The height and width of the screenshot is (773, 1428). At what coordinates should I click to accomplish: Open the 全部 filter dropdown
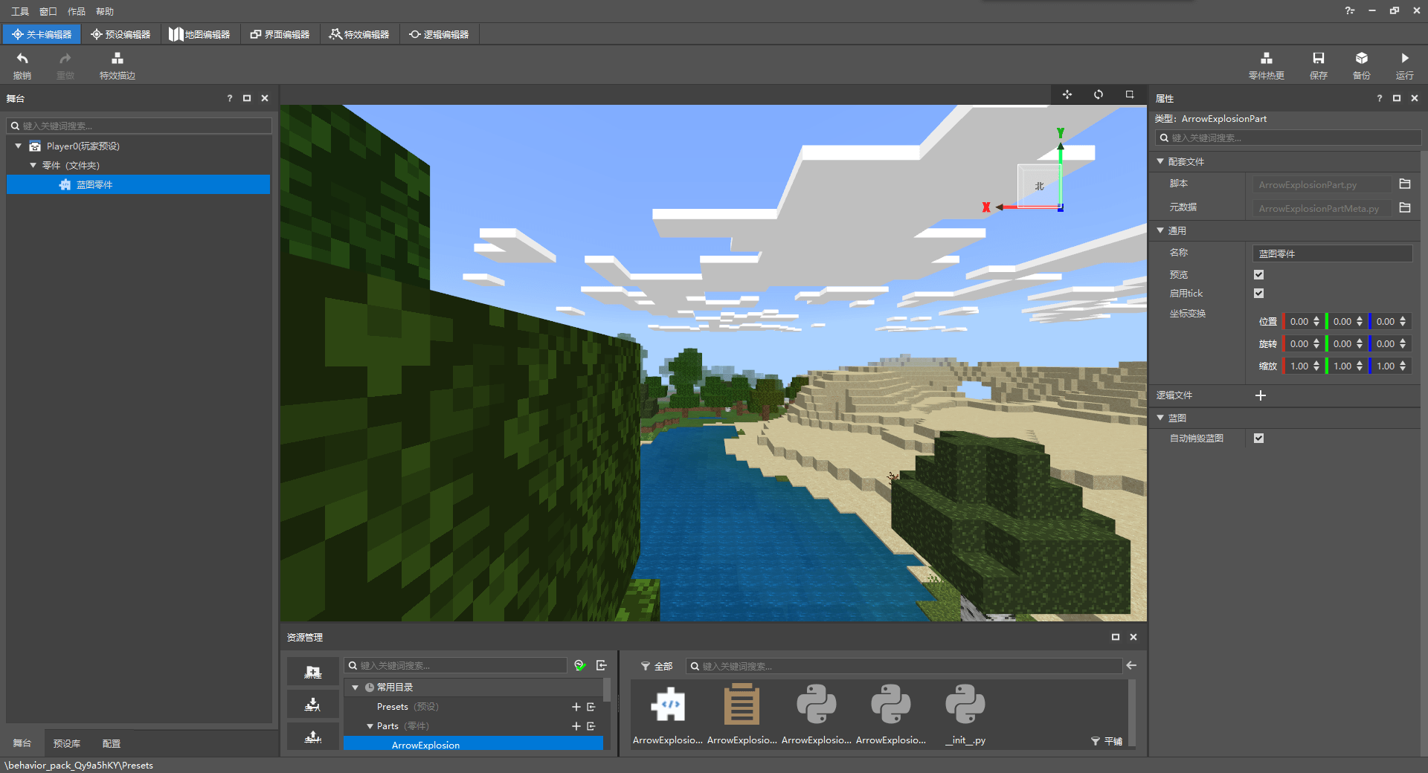coord(657,666)
